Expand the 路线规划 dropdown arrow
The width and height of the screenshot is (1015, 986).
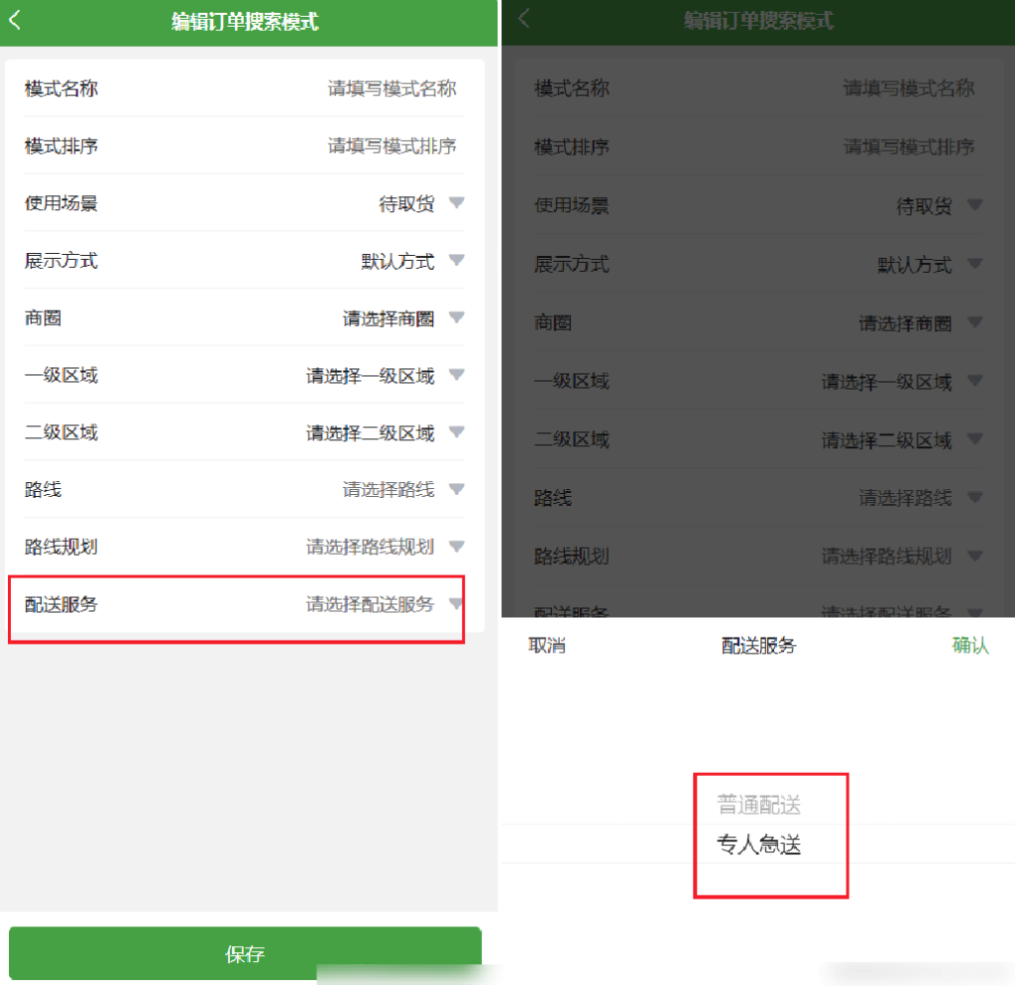click(456, 546)
